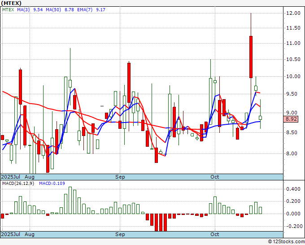Image resolution: width=305 pixels, height=245 pixels.
Task: Click Aug on the price chart axis
Action: [30, 177]
